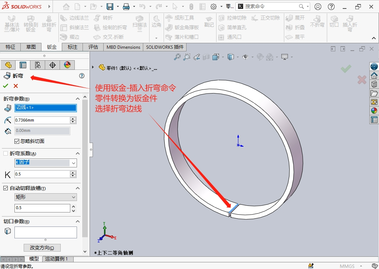Viewport: 379px width, 269px height.
Task: Switch to the 评估 ribbon tab
Action: point(93,47)
